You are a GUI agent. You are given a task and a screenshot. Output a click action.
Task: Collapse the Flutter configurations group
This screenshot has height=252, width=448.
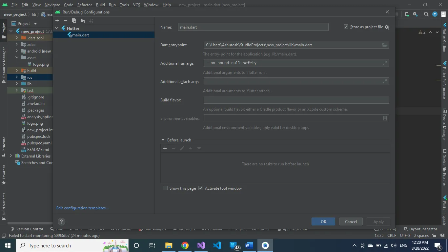point(57,28)
